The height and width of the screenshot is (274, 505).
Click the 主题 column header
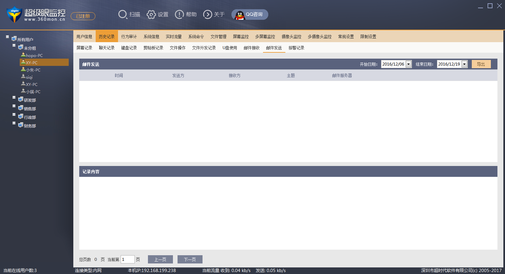[291, 75]
